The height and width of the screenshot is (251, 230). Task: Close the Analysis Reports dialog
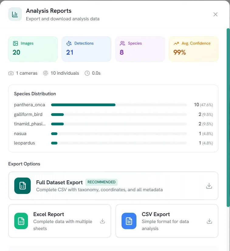(215, 14)
